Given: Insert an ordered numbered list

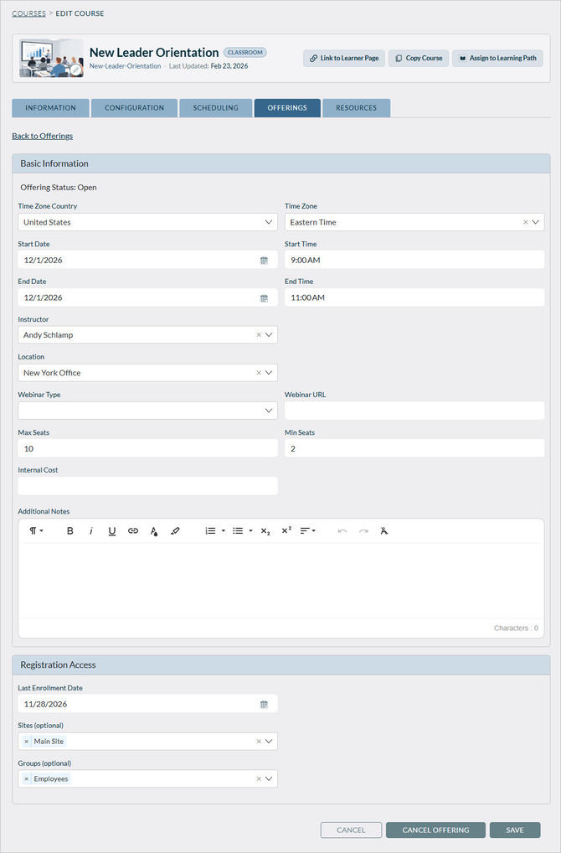Looking at the screenshot, I should pyautogui.click(x=210, y=531).
